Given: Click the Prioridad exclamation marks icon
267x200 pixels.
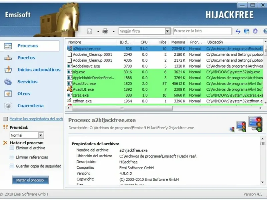Looking at the screenshot, I should [x=5, y=127].
